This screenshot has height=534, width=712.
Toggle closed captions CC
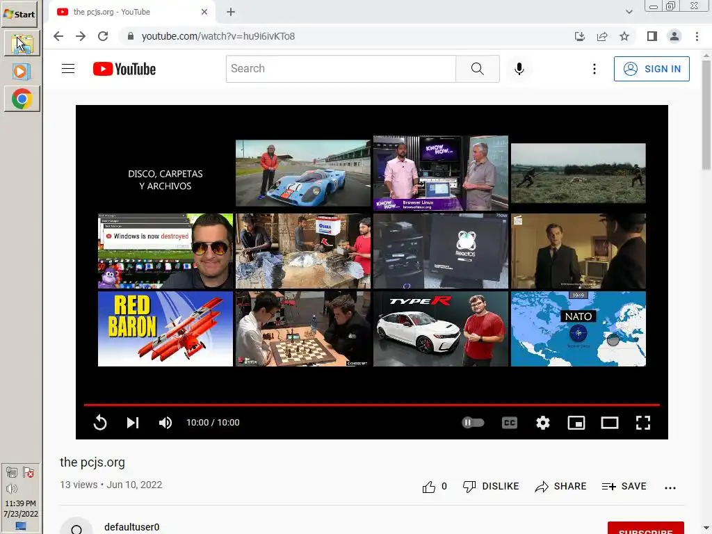[x=510, y=423]
